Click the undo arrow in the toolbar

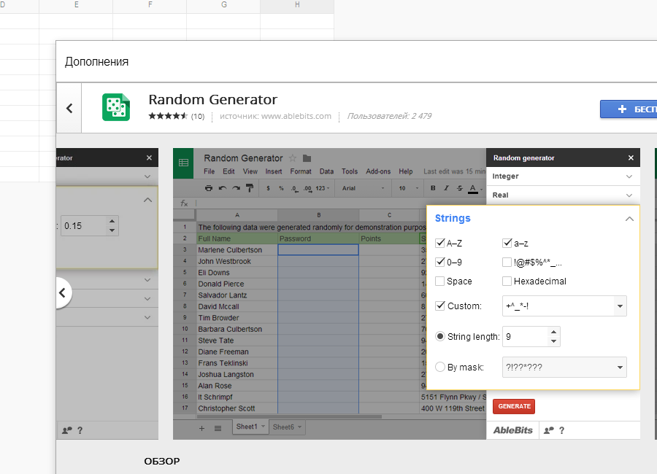click(x=223, y=188)
